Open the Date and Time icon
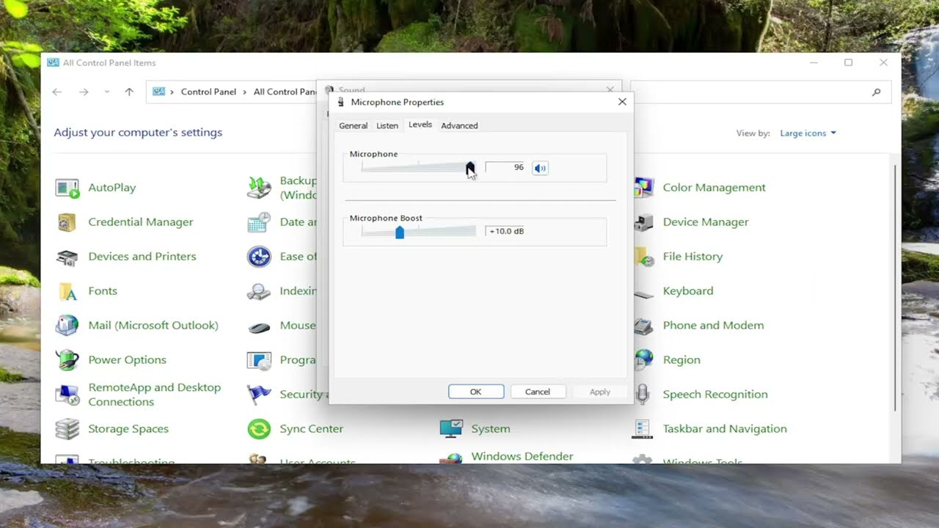Image resolution: width=939 pixels, height=528 pixels. pyautogui.click(x=259, y=222)
